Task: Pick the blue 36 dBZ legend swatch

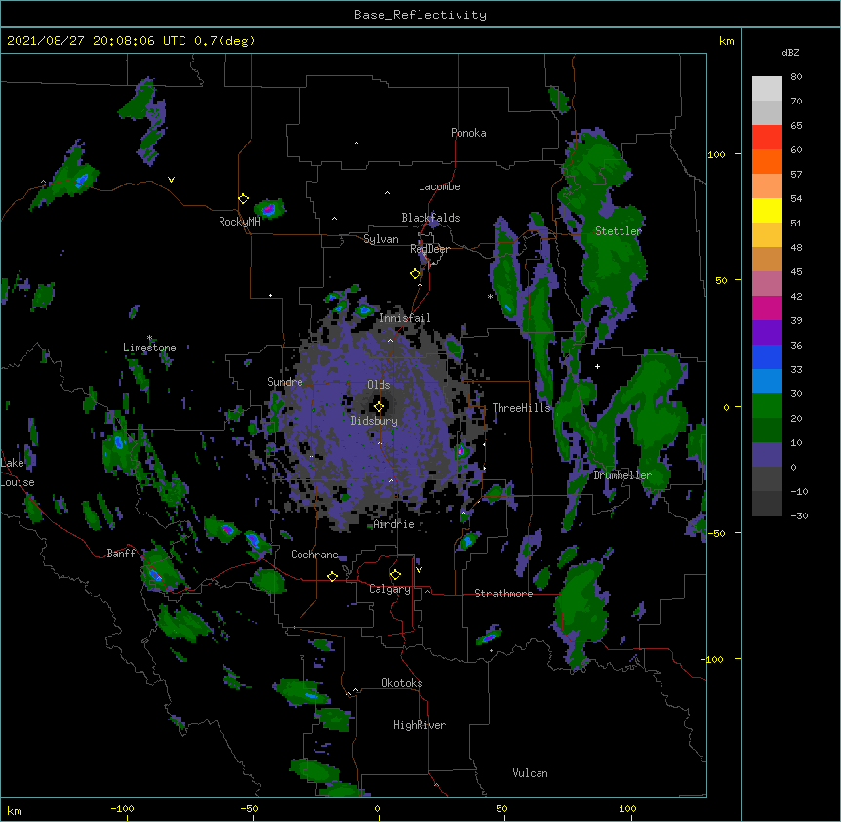Action: click(767, 356)
